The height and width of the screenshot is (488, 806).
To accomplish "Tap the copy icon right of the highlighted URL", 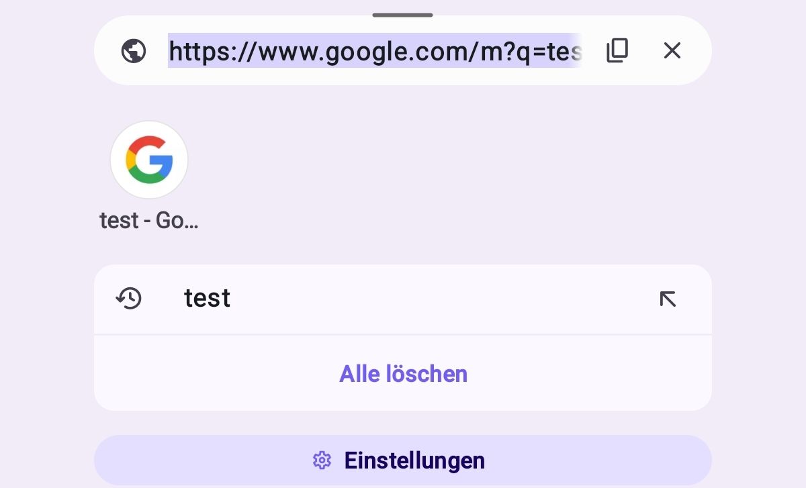I will [617, 50].
